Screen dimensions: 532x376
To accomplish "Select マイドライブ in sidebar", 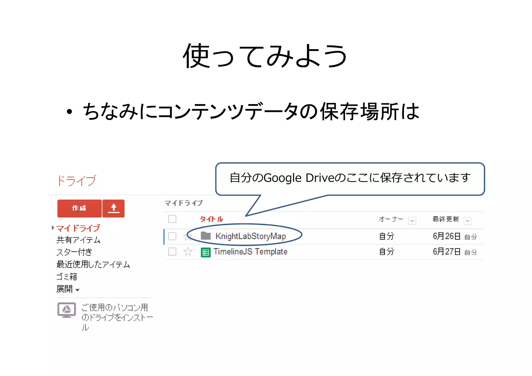I will click(78, 228).
